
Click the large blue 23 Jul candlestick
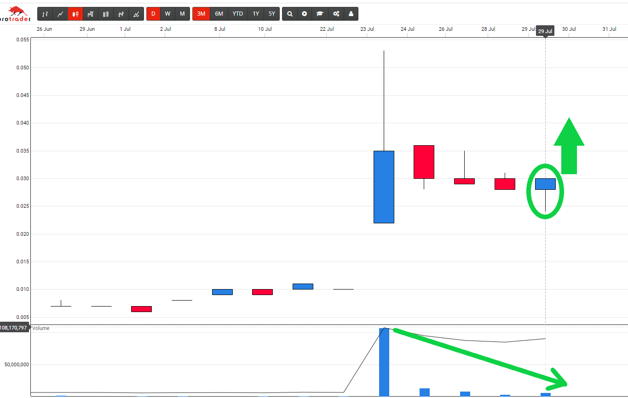384,187
